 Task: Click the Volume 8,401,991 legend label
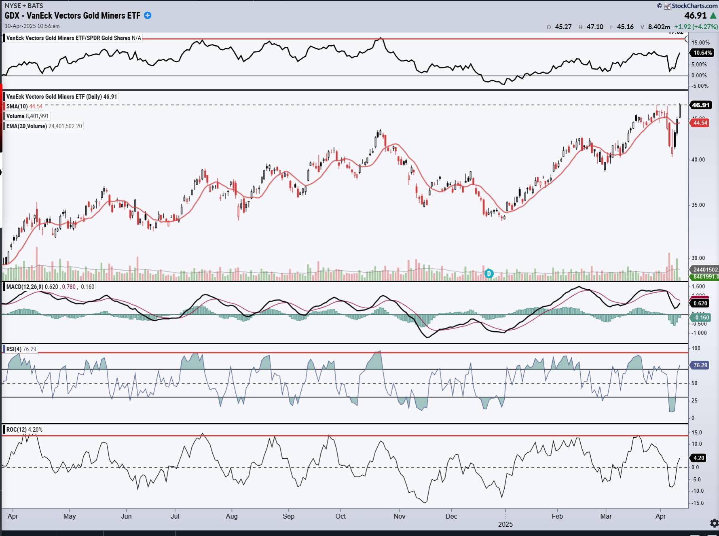(27, 116)
